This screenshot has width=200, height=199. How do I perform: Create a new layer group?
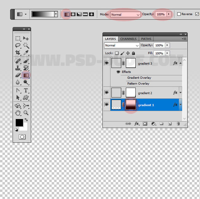[x=162, y=124]
